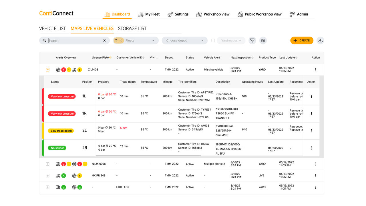366x206 pixels.
Task: Toggle the Yardreader checkbox
Action: [x=213, y=41]
